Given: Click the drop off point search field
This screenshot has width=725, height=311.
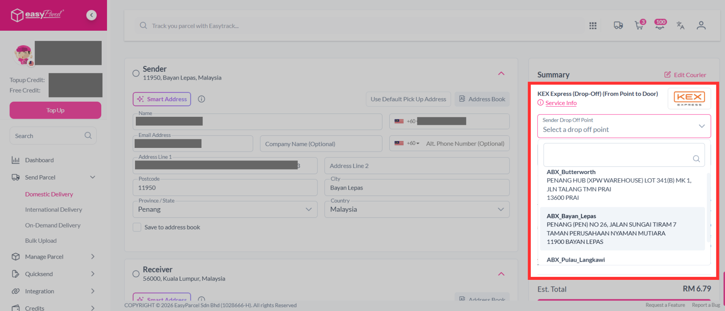Looking at the screenshot, I should [624, 155].
